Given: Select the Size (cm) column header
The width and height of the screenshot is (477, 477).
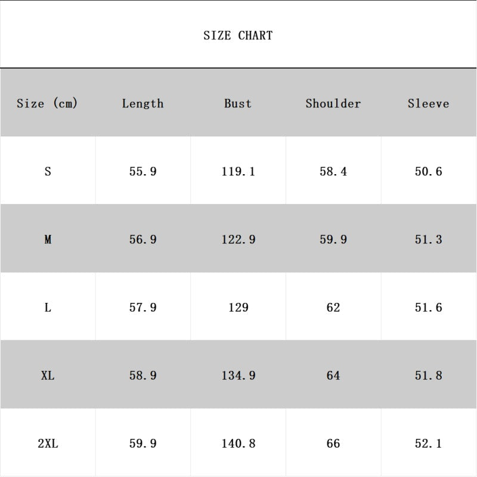Looking at the screenshot, I should [x=48, y=103].
